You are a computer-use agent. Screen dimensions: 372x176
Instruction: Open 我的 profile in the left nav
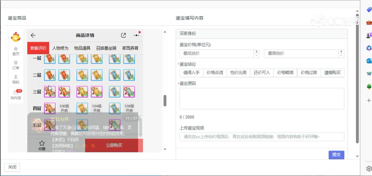pyautogui.click(x=16, y=80)
